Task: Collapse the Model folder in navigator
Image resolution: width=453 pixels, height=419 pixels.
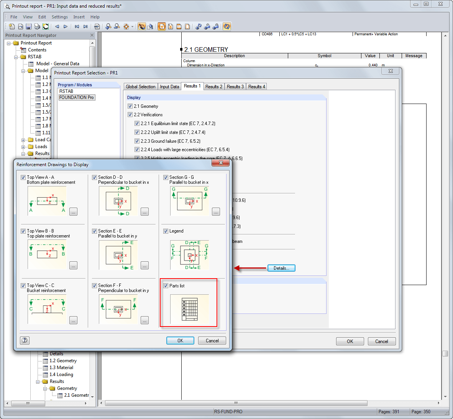Action: [23, 71]
